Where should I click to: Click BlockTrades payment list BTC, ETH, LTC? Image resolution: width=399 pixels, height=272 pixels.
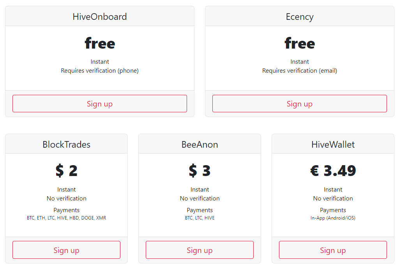[66, 218]
